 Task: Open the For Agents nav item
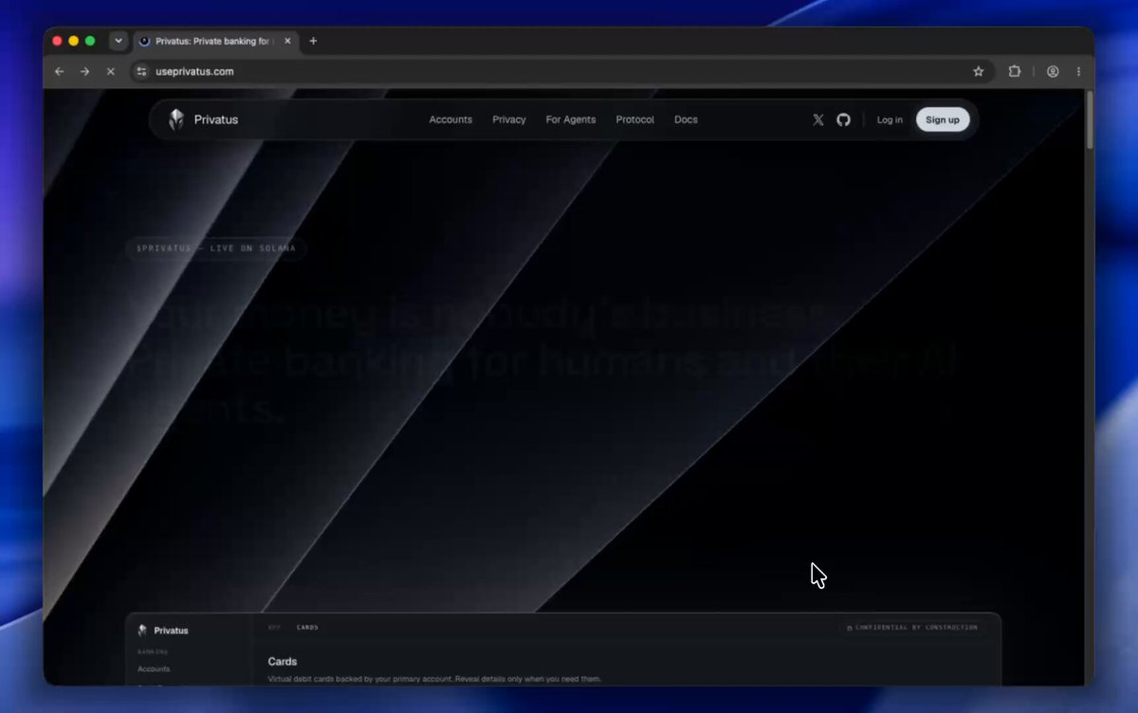571,119
